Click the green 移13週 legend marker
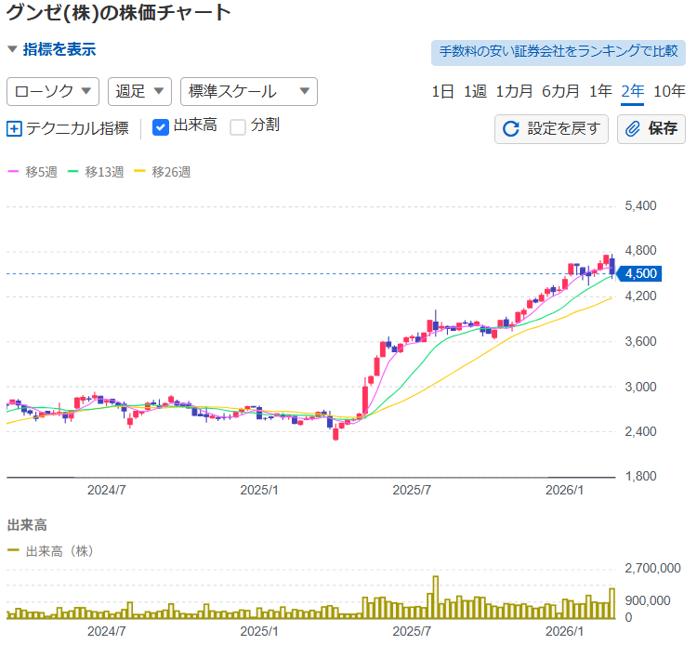 pyautogui.click(x=72, y=172)
